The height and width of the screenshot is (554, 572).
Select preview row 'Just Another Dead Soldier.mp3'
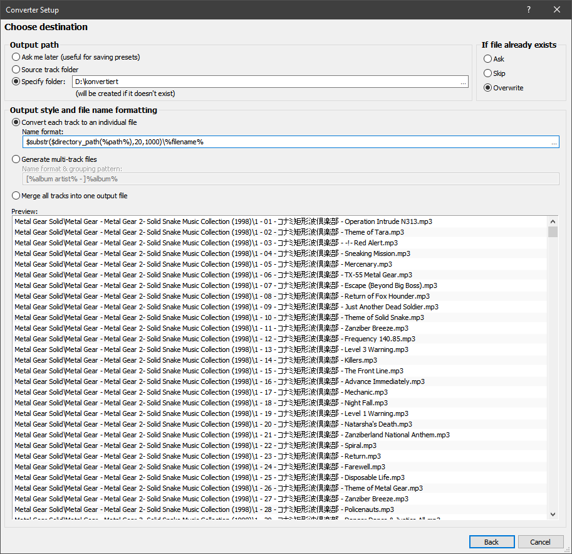(x=280, y=307)
